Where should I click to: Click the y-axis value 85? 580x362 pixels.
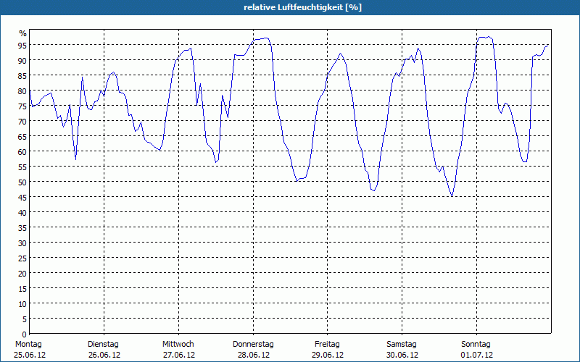click(22, 76)
